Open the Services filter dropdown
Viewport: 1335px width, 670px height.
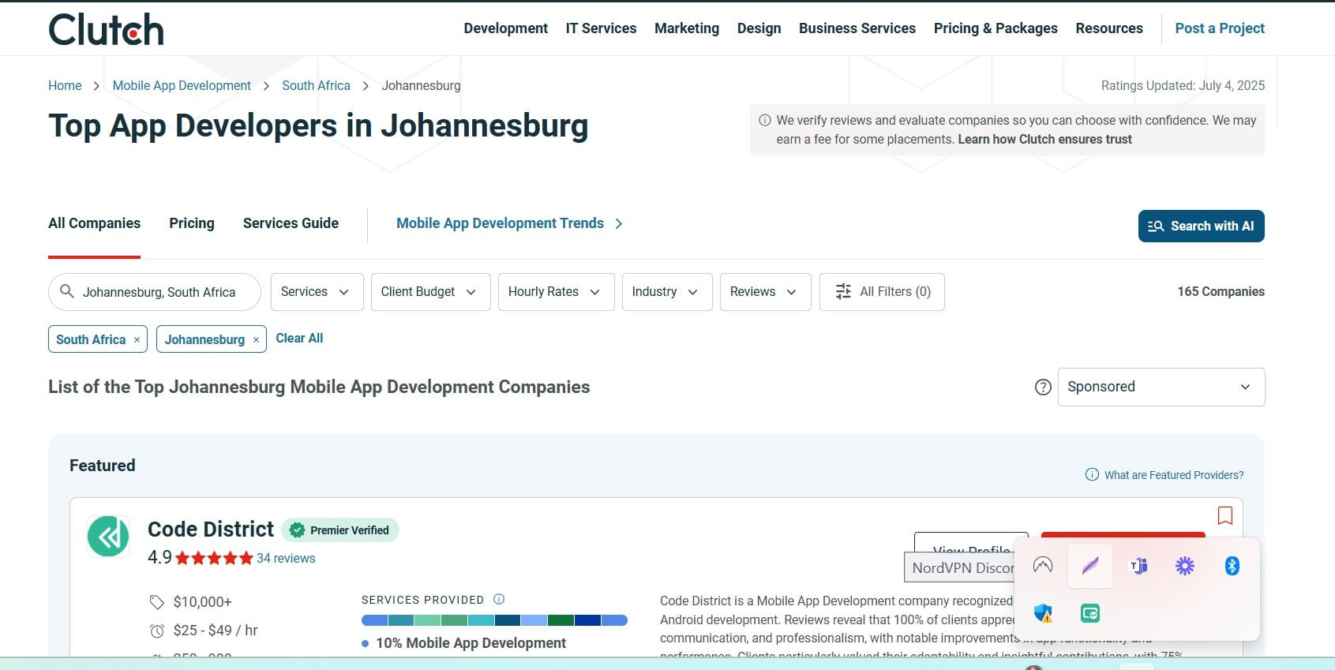pos(317,292)
